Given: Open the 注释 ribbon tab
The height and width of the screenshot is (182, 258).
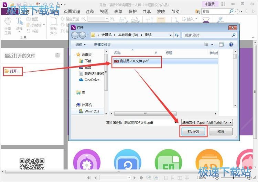Looking at the screenshot, I should [x=90, y=11].
